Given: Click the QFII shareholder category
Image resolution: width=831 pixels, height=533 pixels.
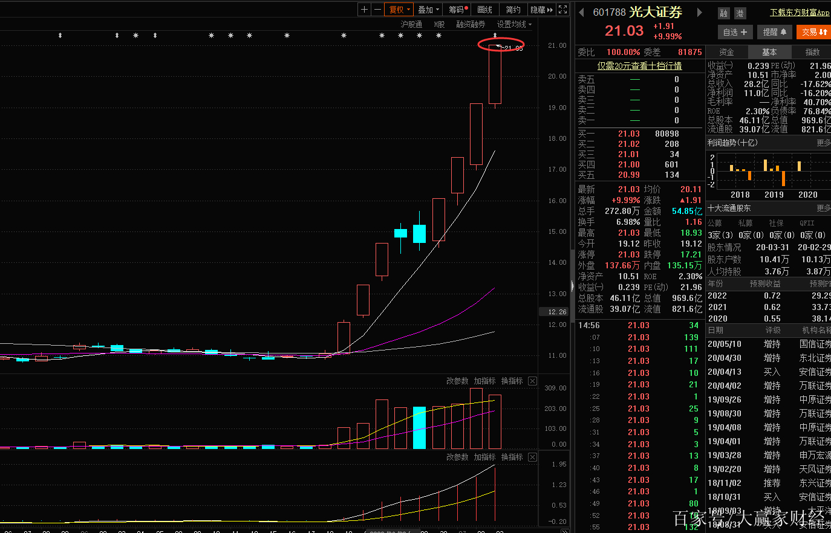Looking at the screenshot, I should pyautogui.click(x=807, y=223).
